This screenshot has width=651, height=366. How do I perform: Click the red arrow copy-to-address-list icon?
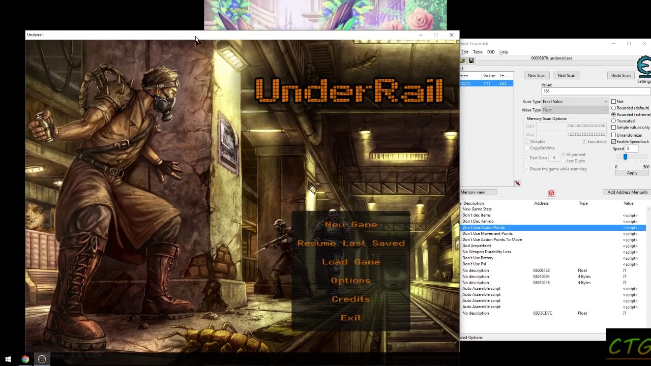coord(517,184)
